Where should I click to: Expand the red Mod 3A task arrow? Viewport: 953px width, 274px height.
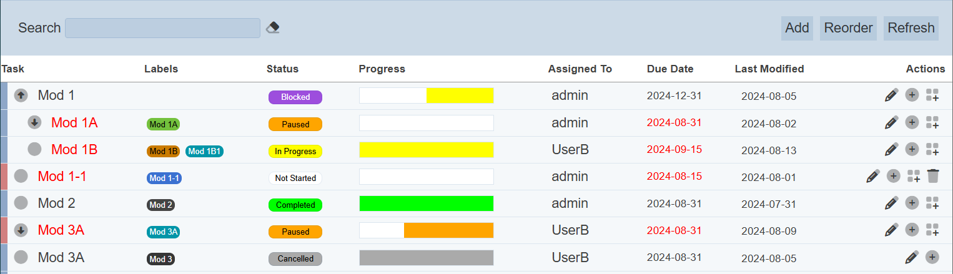21,230
